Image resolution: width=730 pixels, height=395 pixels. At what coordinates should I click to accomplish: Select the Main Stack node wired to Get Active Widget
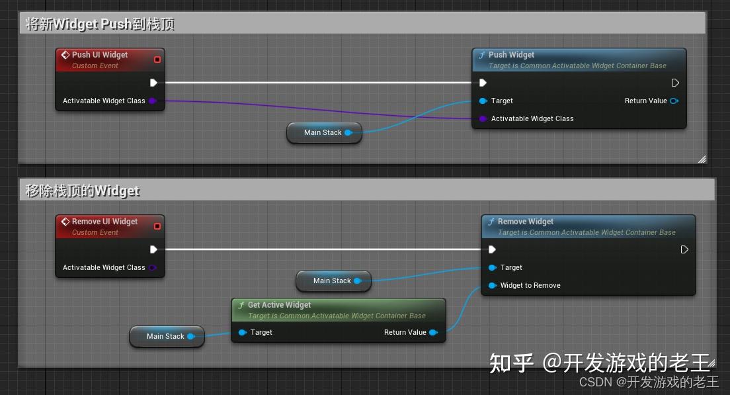[167, 336]
